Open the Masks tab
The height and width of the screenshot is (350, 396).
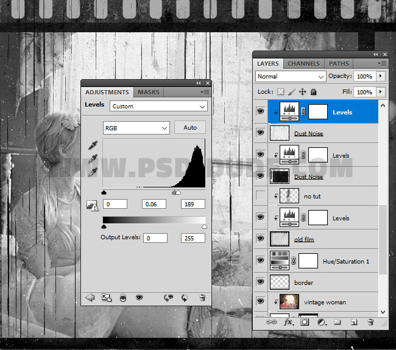[149, 92]
